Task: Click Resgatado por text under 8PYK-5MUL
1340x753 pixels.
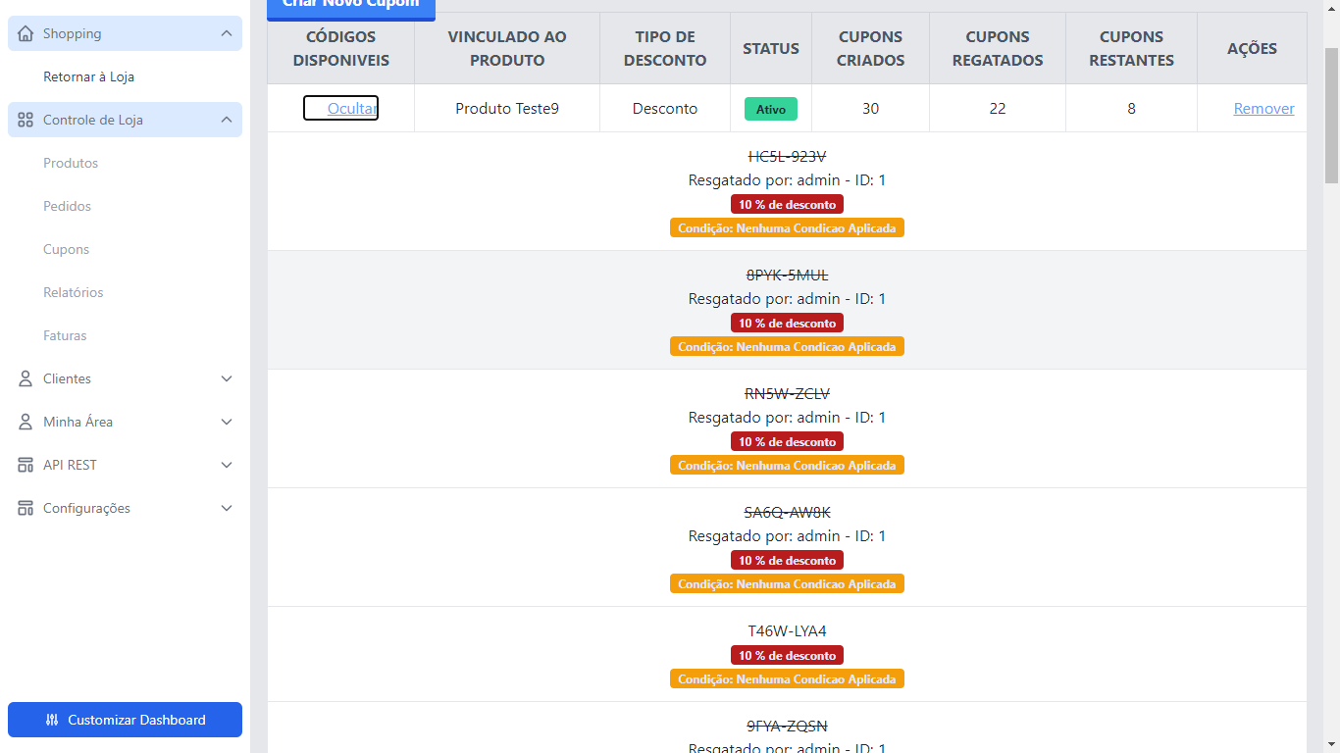Action: [x=787, y=298]
